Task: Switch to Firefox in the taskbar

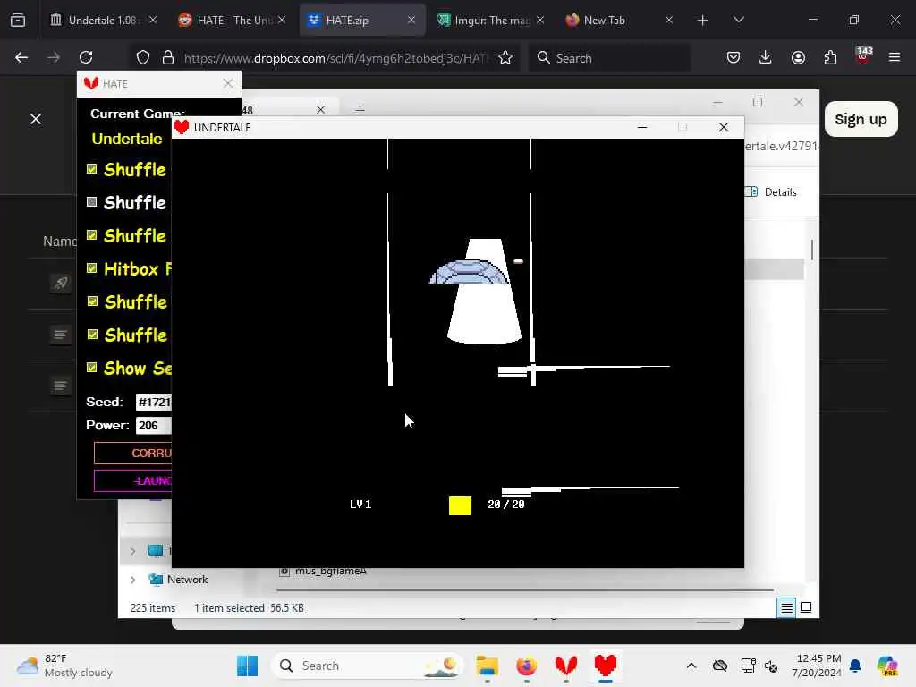Action: [526, 666]
